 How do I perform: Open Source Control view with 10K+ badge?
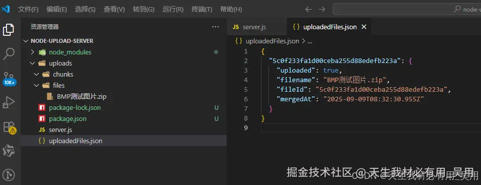[x=9, y=79]
